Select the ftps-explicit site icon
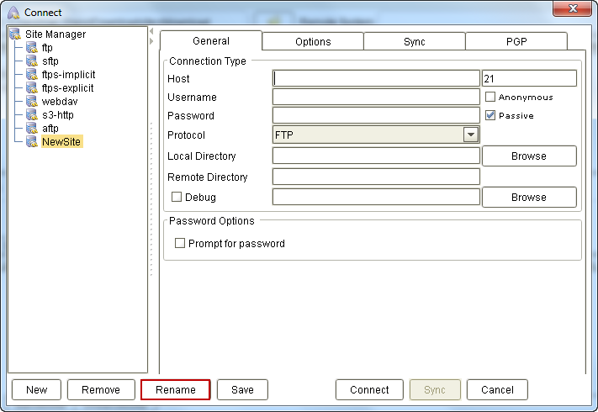598x412 pixels. tap(32, 88)
